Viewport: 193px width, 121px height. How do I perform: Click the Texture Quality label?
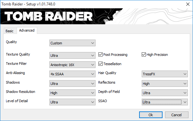point(18,54)
